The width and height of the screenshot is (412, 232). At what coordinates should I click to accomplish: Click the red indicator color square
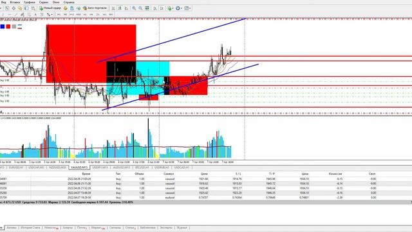[x=8, y=26]
